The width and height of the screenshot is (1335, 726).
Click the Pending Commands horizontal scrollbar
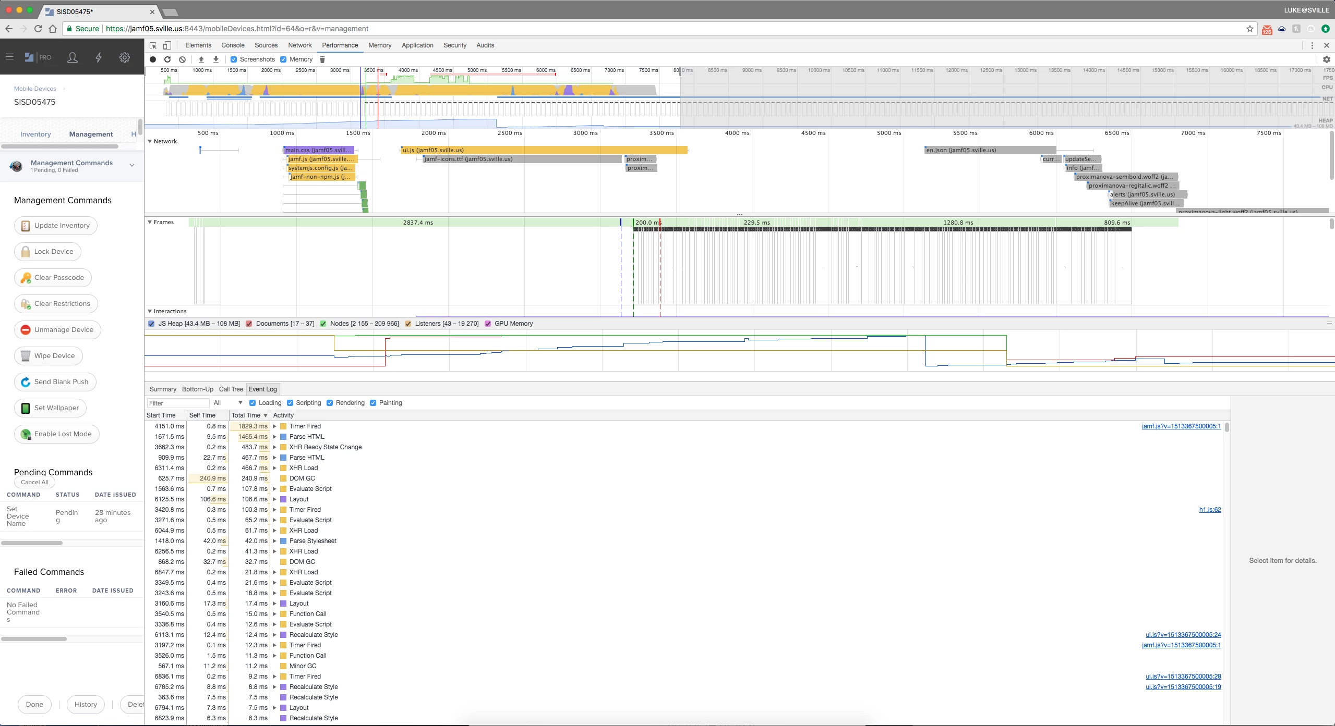pos(32,543)
